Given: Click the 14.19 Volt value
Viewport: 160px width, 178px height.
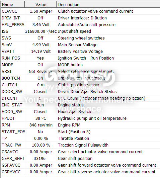Looking at the screenshot, I should [x=41, y=52].
